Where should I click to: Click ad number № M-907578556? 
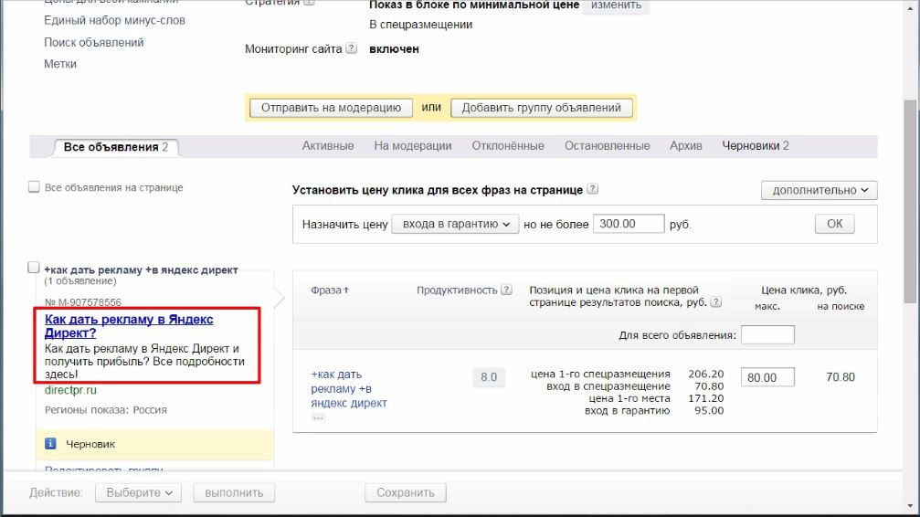(83, 302)
